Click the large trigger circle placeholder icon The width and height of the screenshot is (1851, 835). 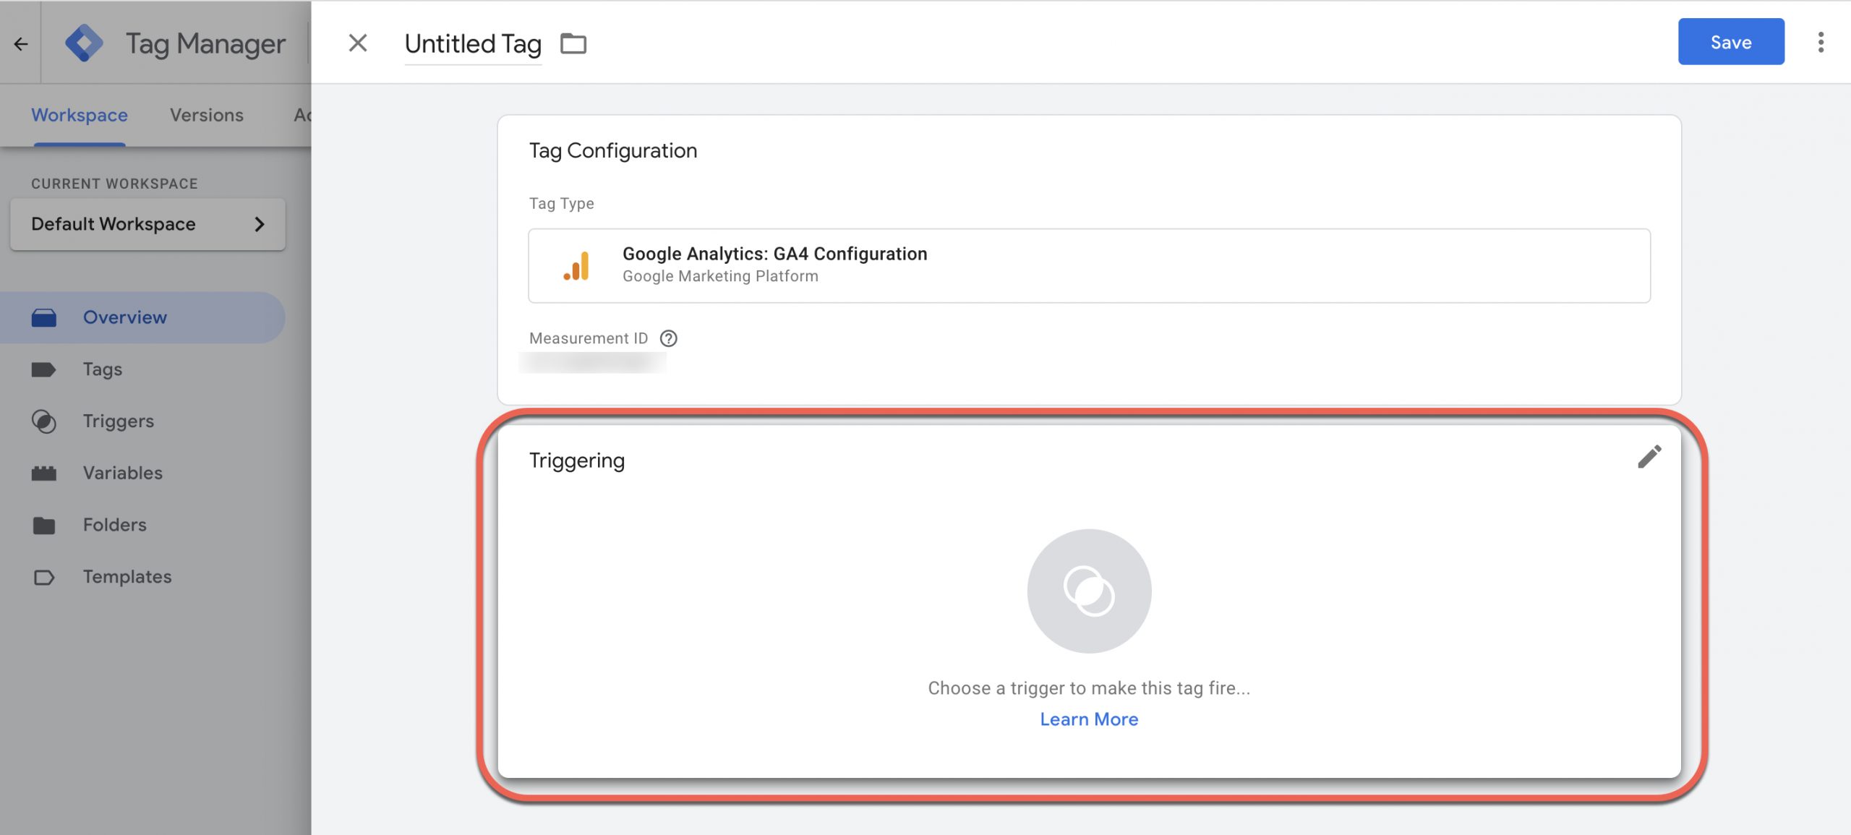tap(1089, 591)
